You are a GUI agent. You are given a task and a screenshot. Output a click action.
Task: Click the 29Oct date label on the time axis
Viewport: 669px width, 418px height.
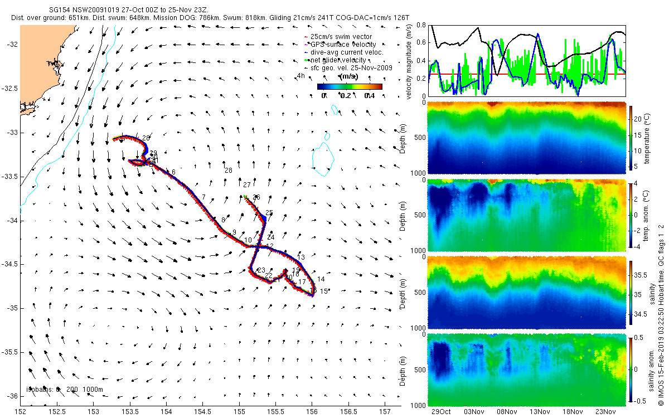point(441,412)
